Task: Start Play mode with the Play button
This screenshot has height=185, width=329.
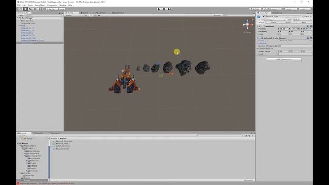Action: click(x=159, y=9)
